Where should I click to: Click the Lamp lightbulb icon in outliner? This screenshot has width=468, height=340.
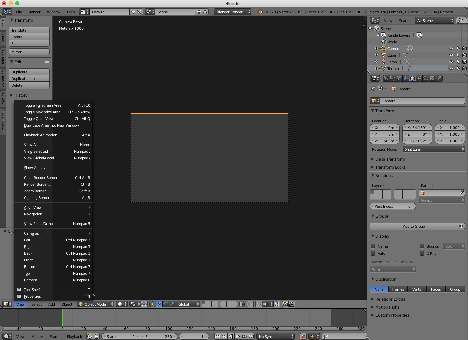click(384, 62)
